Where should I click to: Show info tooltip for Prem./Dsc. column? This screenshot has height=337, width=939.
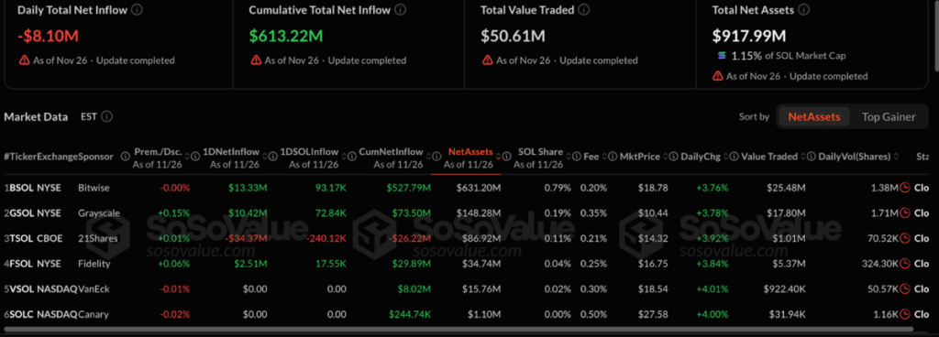[x=125, y=157]
